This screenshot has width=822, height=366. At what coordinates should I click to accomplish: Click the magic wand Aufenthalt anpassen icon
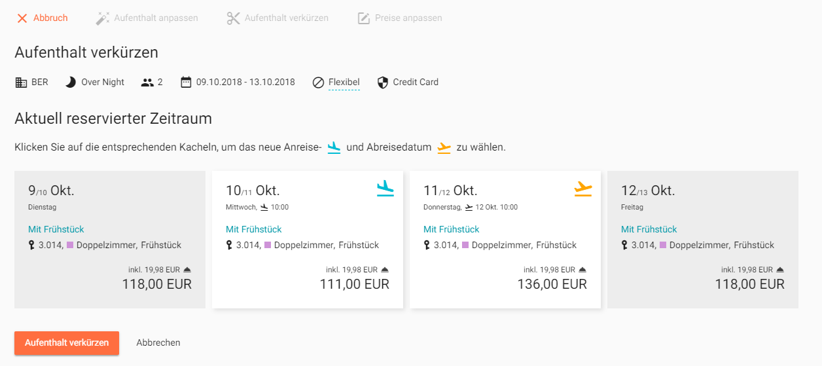point(103,18)
